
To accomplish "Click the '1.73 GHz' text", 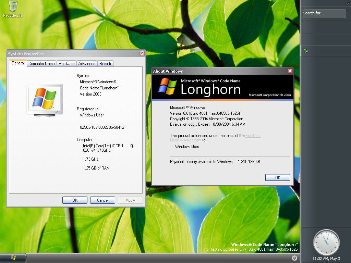I will tap(90, 159).
